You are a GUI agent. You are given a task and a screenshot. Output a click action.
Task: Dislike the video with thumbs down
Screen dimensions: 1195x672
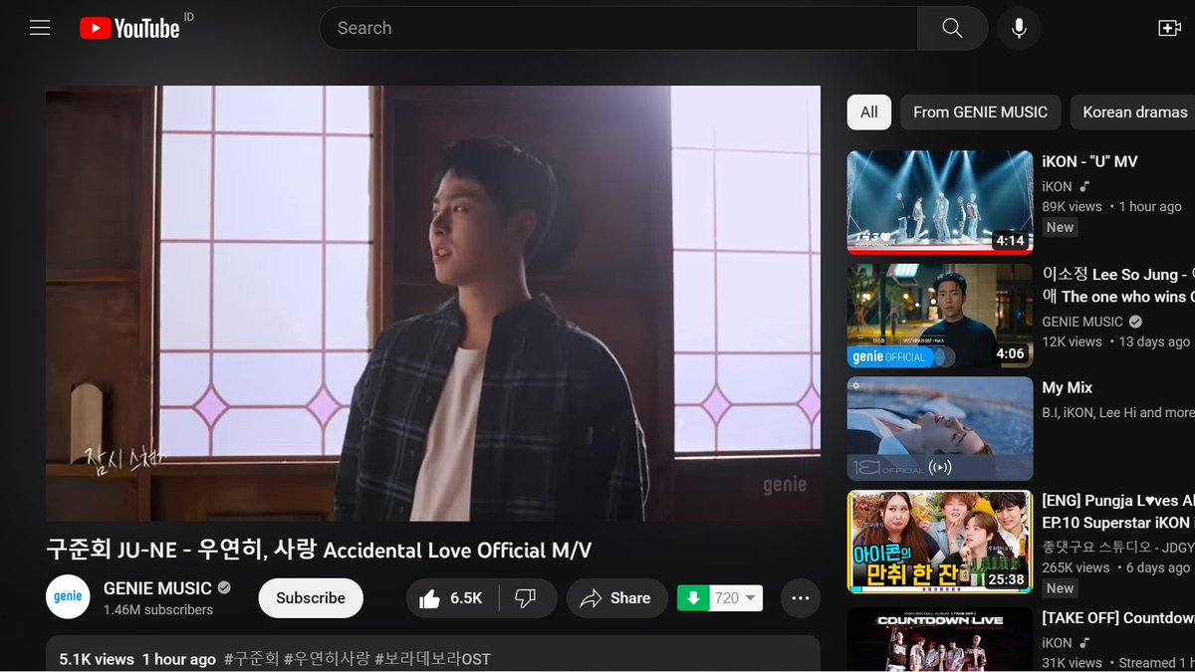tap(526, 598)
